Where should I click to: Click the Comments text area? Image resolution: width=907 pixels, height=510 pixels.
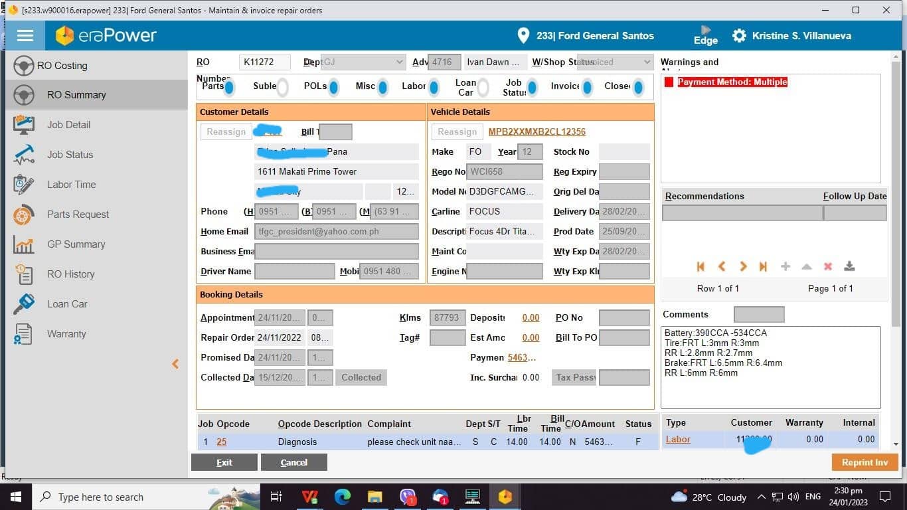770,367
